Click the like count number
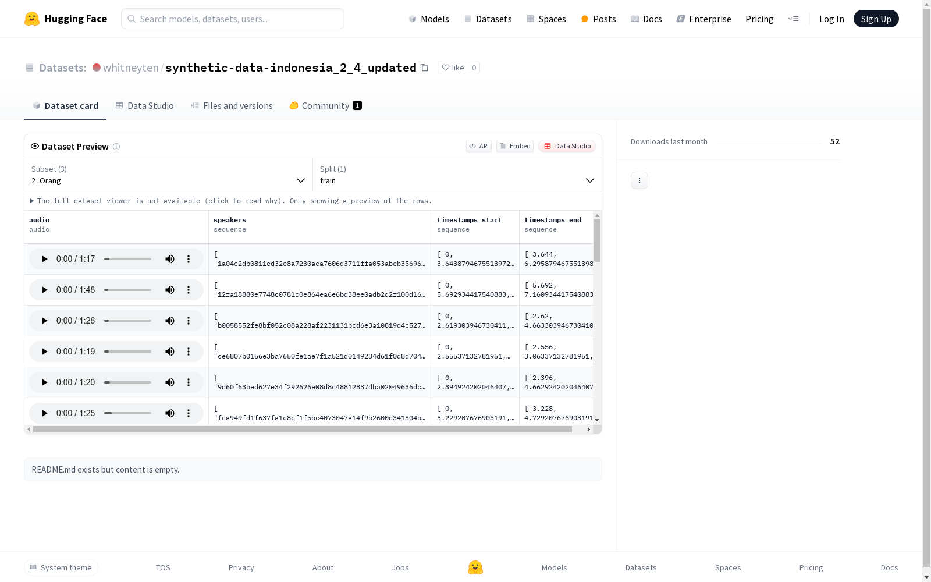931x582 pixels. 474,68
